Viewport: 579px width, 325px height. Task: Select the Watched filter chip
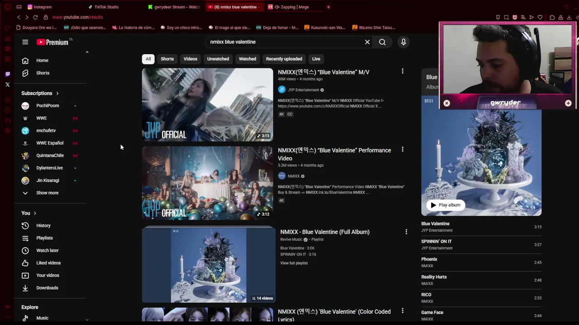tap(247, 59)
